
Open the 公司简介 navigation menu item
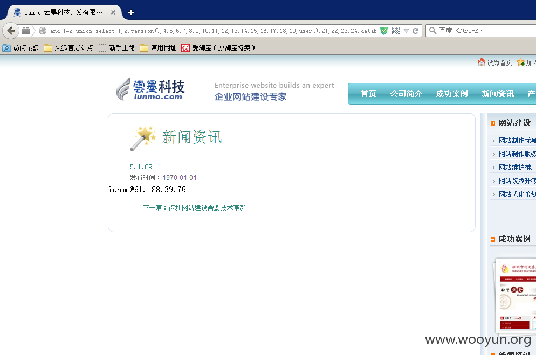click(x=406, y=94)
